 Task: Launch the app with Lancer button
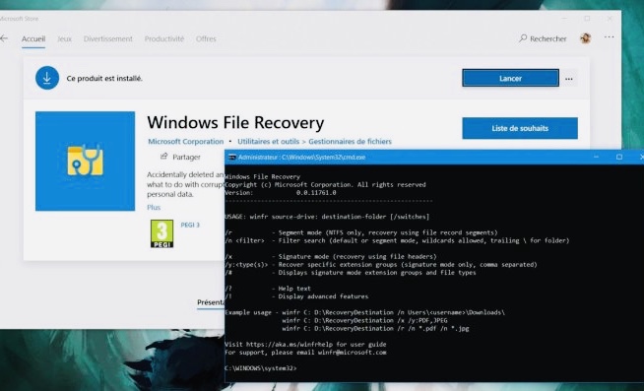click(x=510, y=78)
